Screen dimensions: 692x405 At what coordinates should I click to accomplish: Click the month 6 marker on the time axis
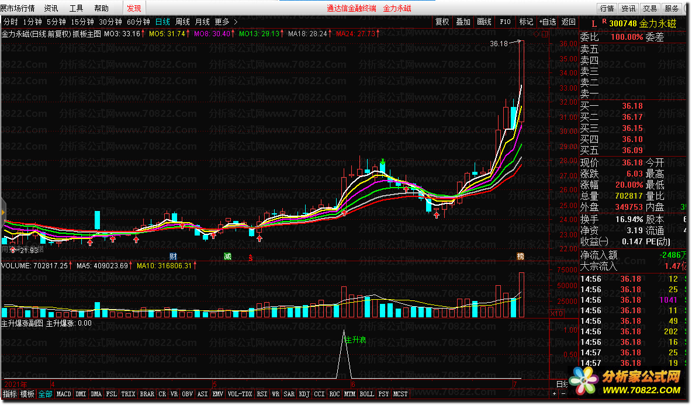coord(353,385)
